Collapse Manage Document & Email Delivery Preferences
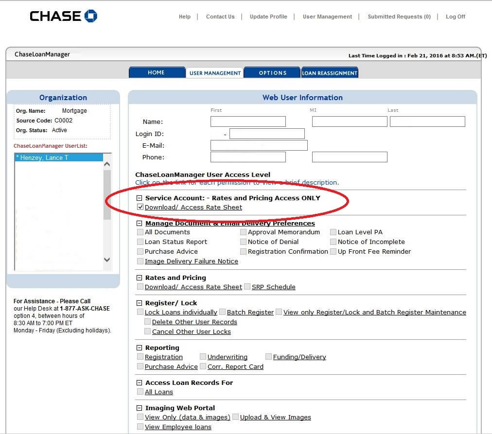This screenshot has width=492, height=434. point(140,223)
